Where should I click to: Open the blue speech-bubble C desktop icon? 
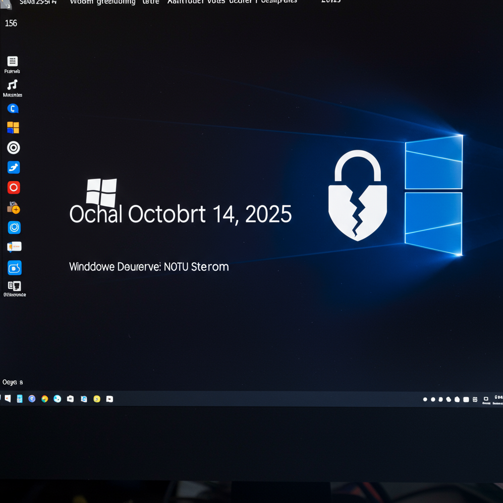pyautogui.click(x=13, y=109)
